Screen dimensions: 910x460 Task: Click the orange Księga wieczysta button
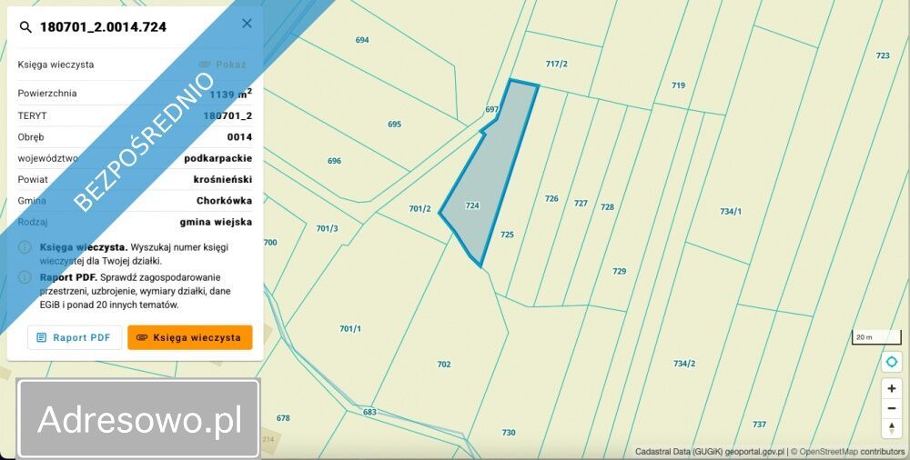190,337
